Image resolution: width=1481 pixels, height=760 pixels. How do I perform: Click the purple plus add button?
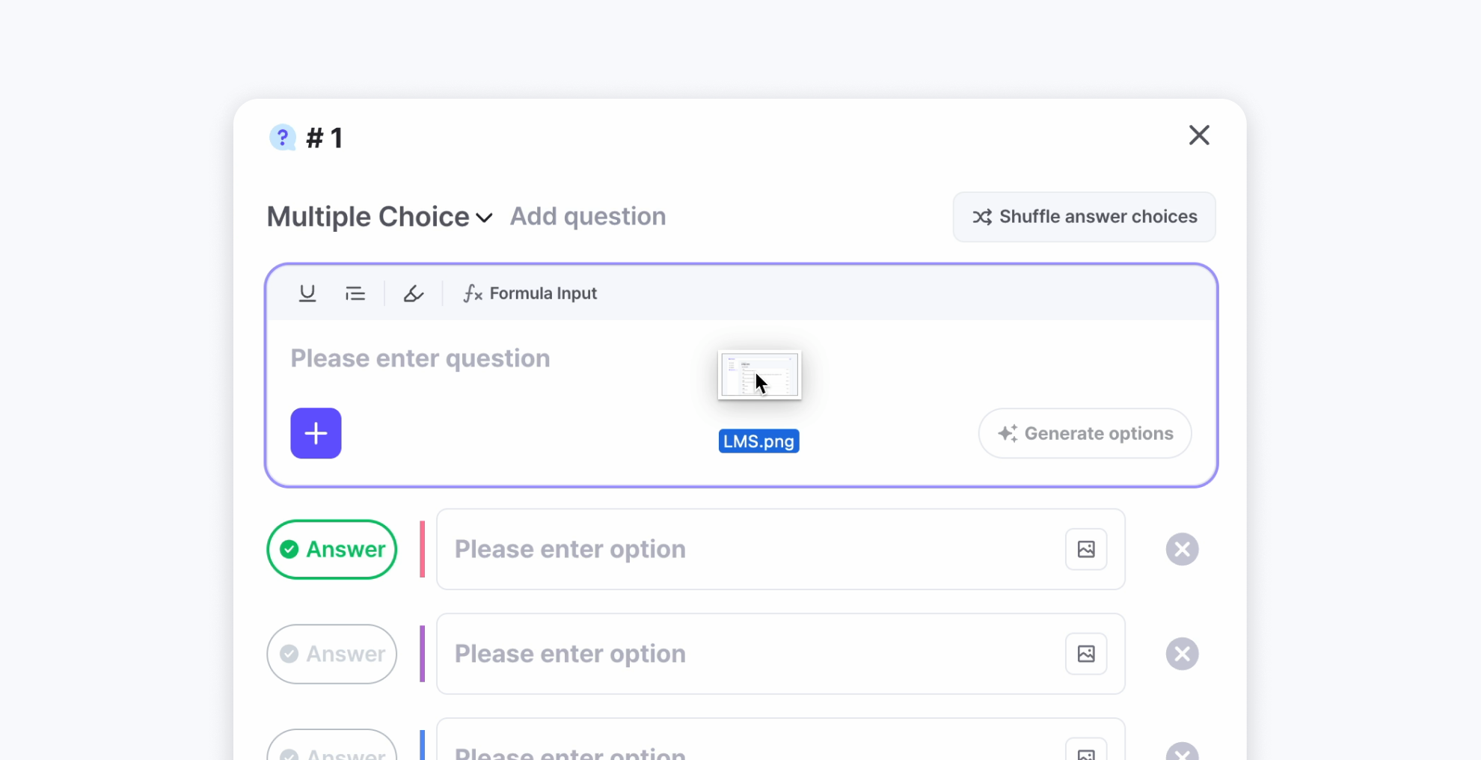pyautogui.click(x=316, y=433)
